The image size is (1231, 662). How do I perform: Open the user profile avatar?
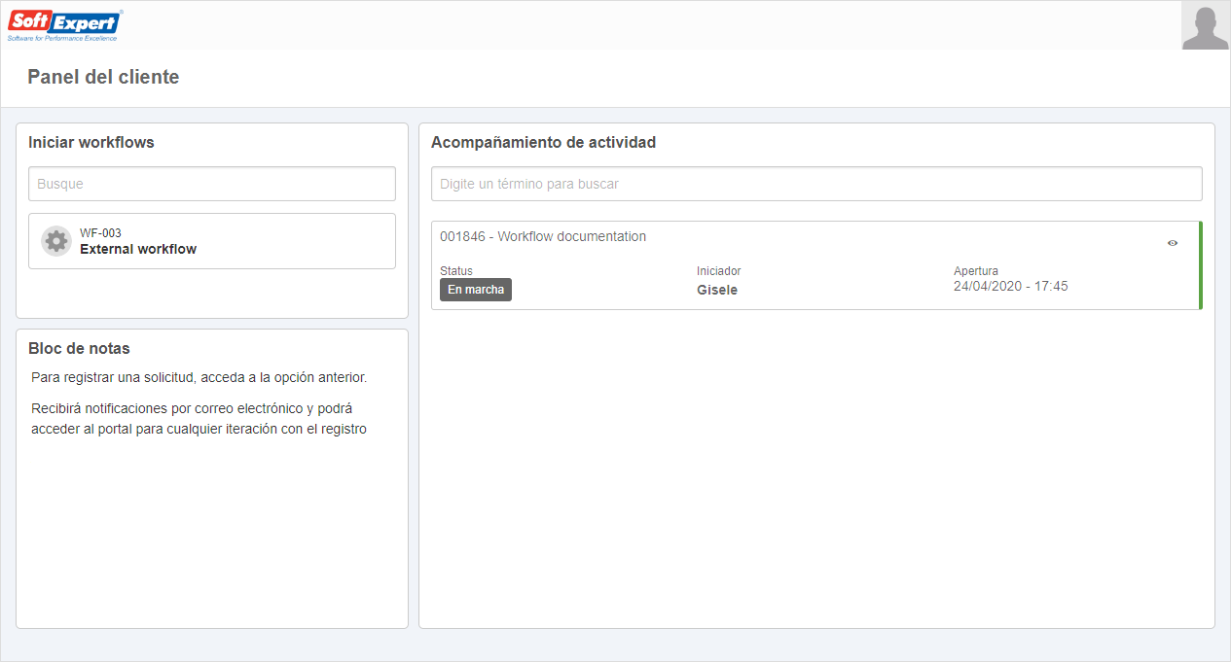click(1205, 25)
